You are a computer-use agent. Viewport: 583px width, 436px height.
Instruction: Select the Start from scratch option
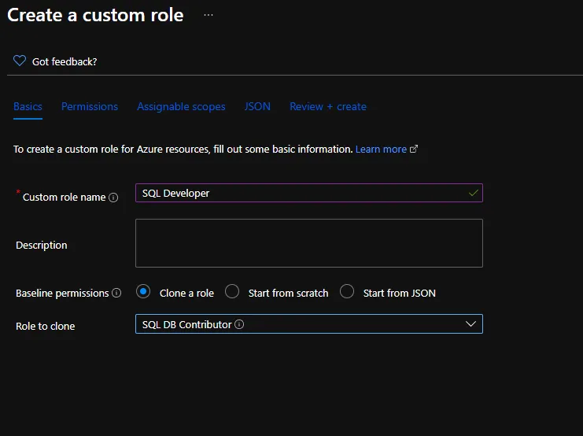232,292
